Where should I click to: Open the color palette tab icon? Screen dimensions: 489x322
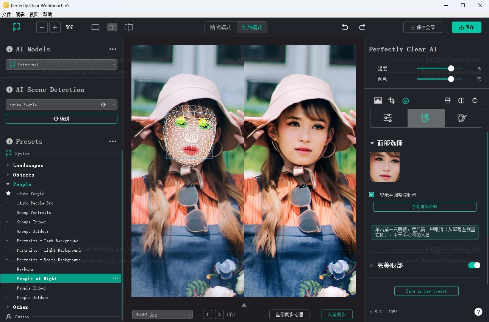(x=462, y=118)
